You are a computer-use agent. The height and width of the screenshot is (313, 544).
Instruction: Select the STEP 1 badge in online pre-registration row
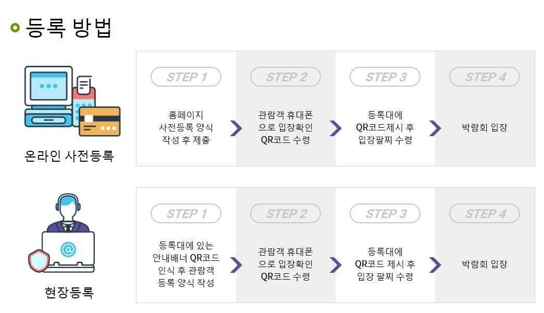pyautogui.click(x=186, y=77)
